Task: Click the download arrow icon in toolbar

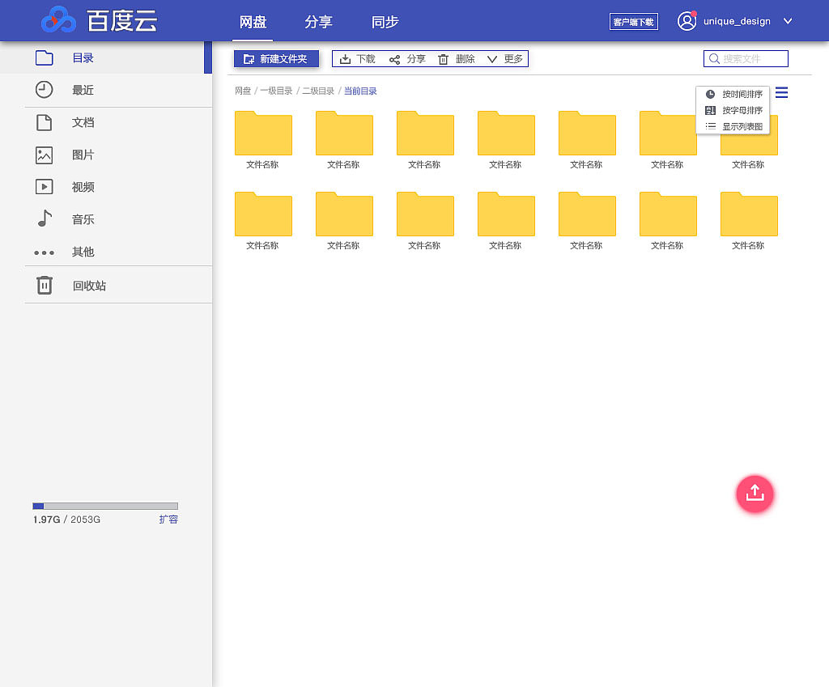Action: pyautogui.click(x=345, y=59)
